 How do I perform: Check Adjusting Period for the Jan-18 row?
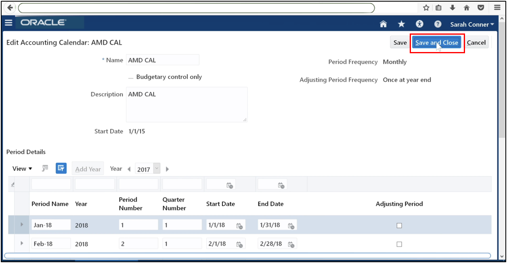click(x=399, y=225)
